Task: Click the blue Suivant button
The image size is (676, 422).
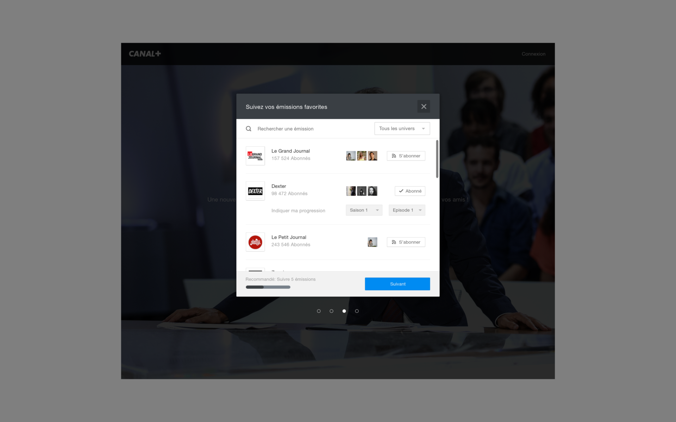Action: (x=397, y=284)
